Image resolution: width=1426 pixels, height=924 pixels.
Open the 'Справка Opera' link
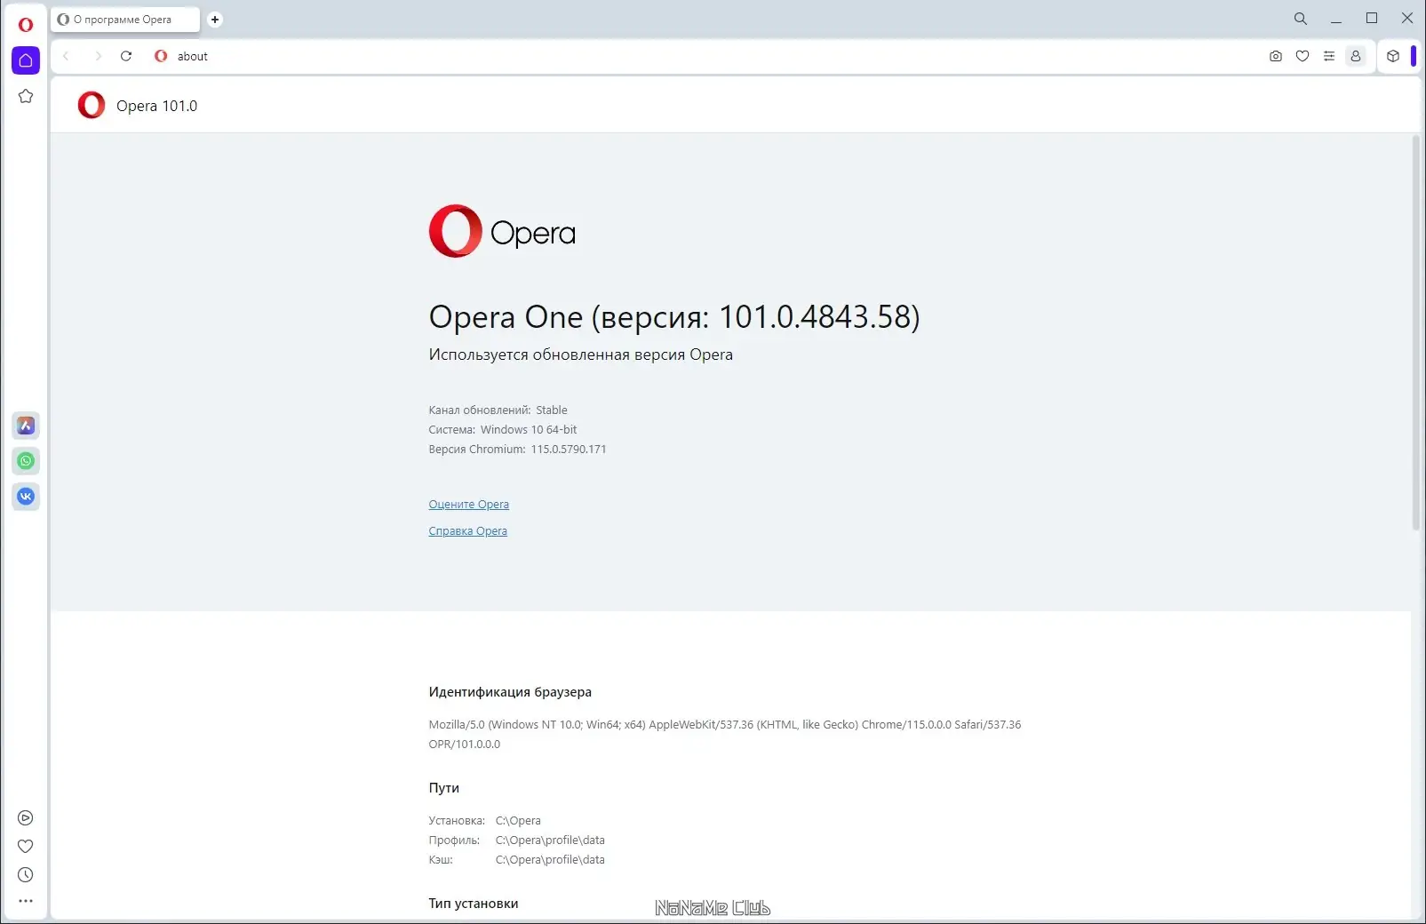468,531
